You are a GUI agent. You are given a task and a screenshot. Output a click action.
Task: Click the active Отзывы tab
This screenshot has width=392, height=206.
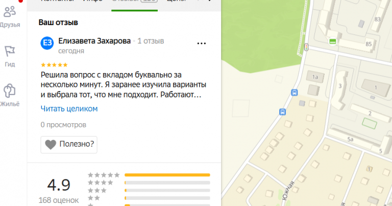pos(135,3)
